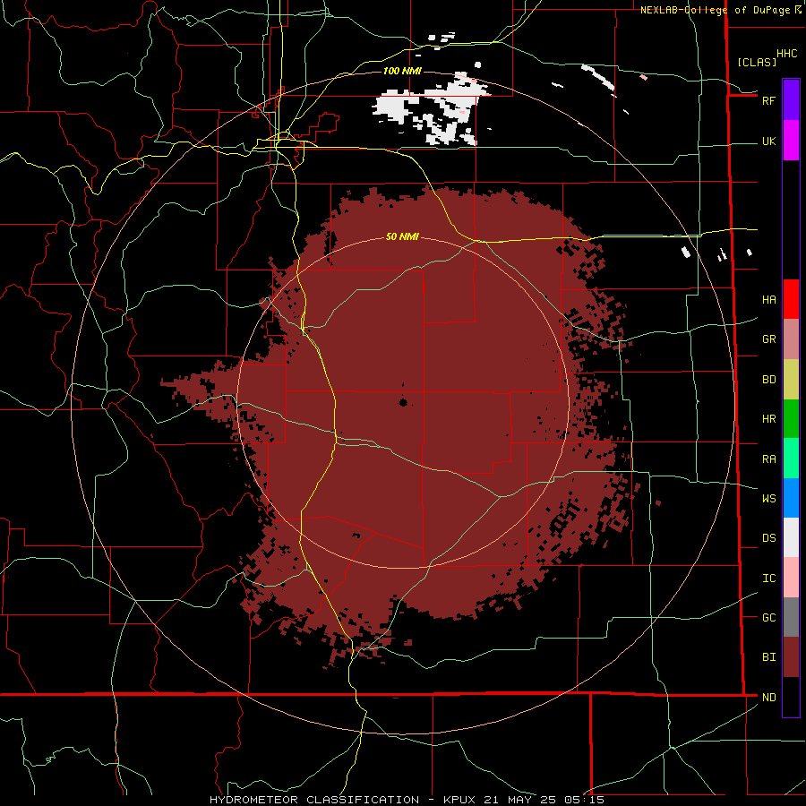Click the [CLAS] label
Screen dimensions: 806x806
[x=757, y=62]
